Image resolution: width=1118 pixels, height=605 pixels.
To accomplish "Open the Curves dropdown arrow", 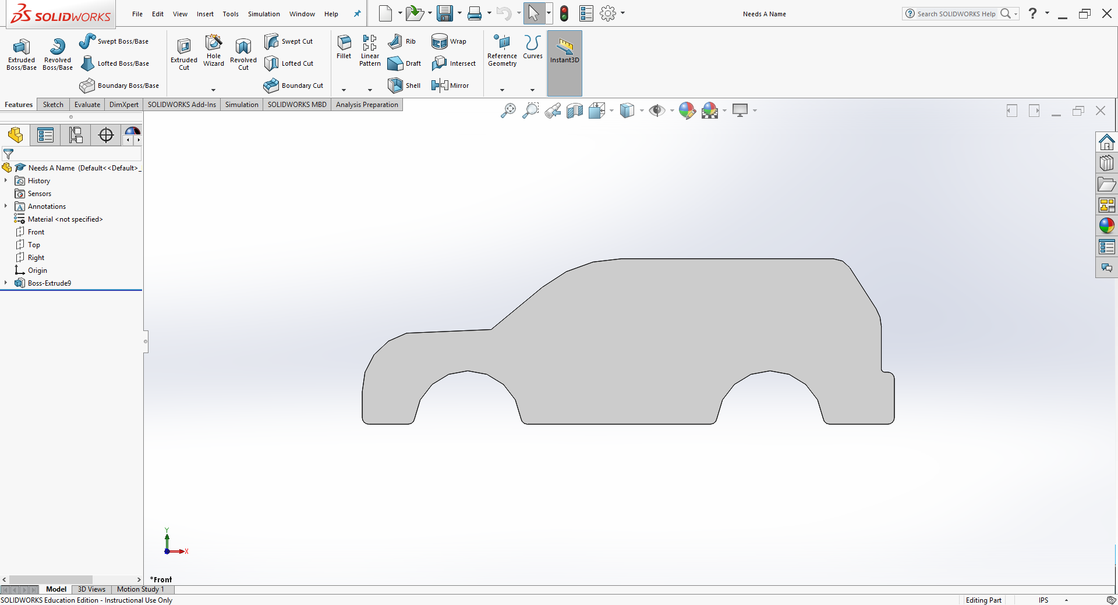I will (x=532, y=90).
